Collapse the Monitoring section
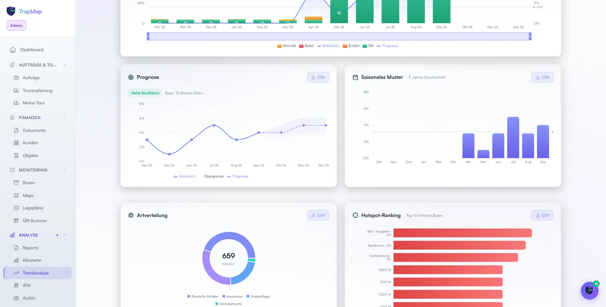The width and height of the screenshot is (606, 307). coord(64,170)
